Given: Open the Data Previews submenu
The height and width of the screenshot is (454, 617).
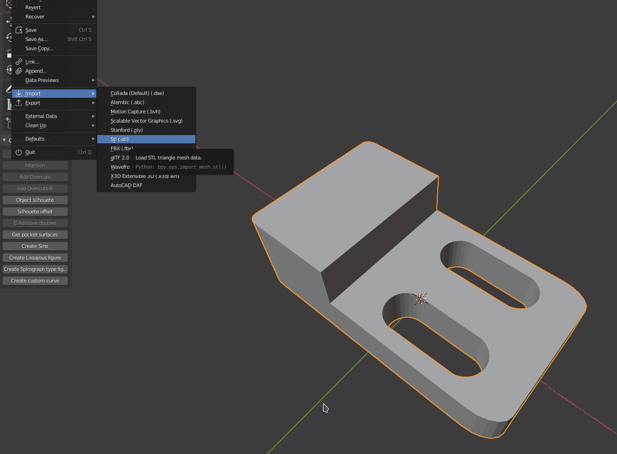Looking at the screenshot, I should 42,80.
